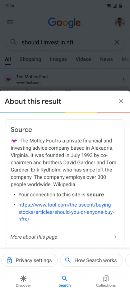Open the News results tab
The image size is (130, 290).
point(106,59)
